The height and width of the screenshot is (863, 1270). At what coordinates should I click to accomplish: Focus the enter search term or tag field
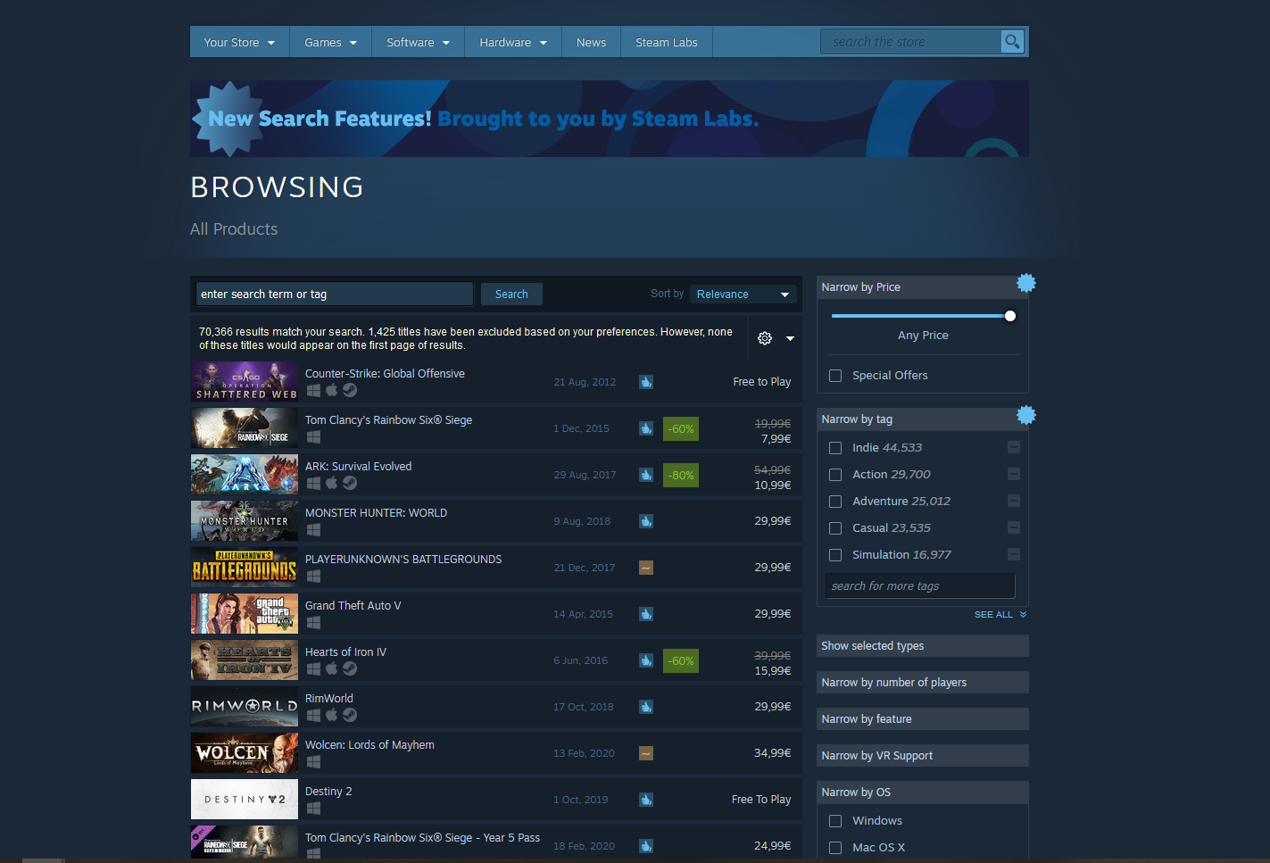coord(334,295)
